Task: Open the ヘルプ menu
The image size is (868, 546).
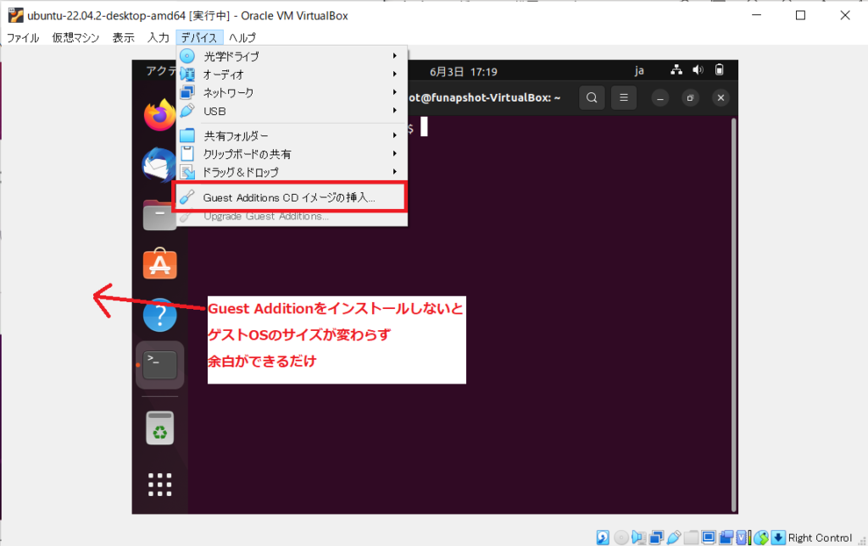Action: (242, 37)
